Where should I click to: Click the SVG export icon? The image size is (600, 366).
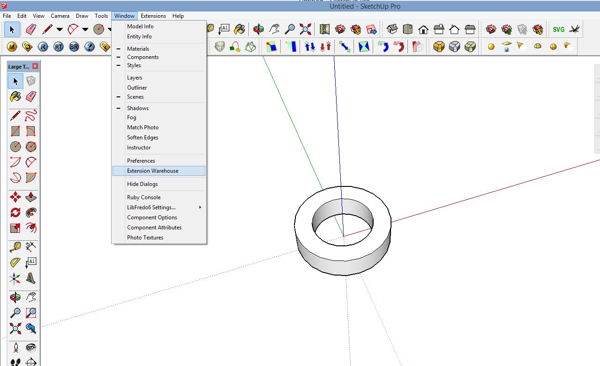click(558, 29)
